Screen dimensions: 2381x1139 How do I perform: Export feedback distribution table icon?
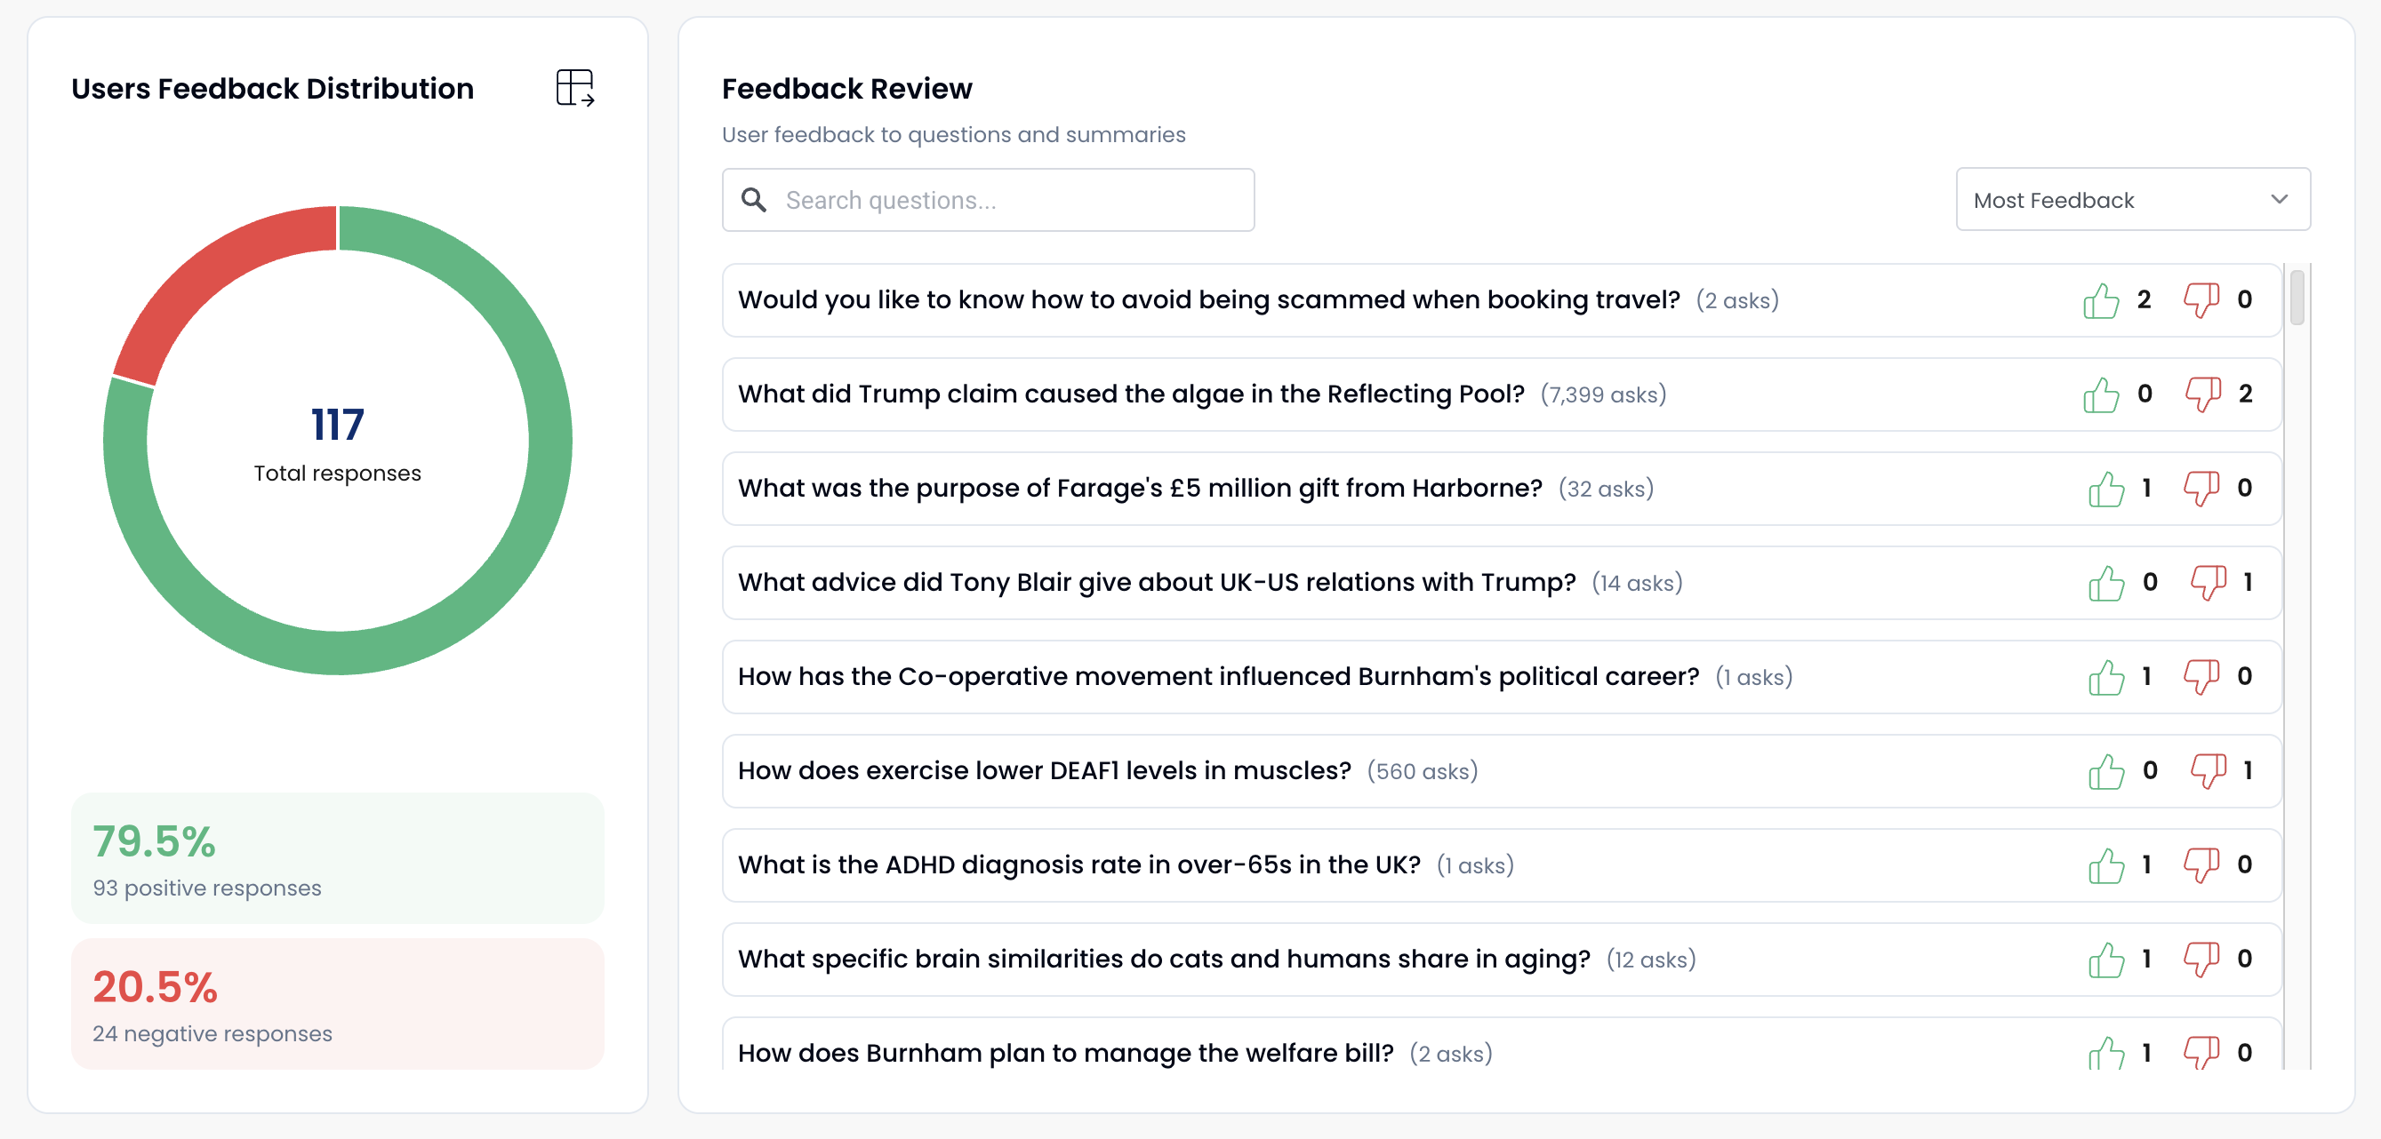coord(575,88)
